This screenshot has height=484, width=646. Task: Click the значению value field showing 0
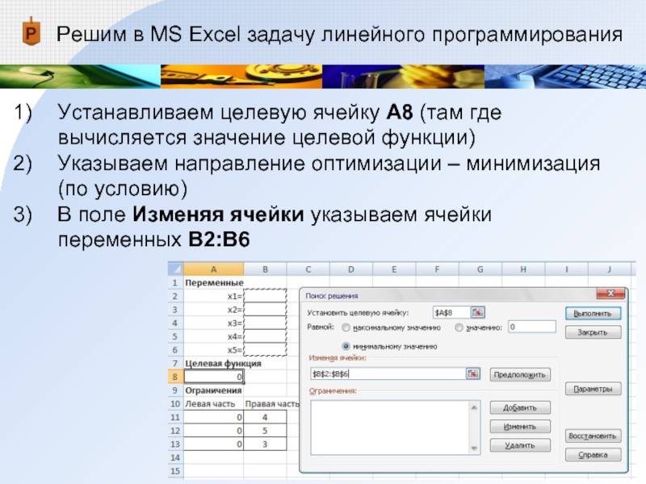(532, 328)
